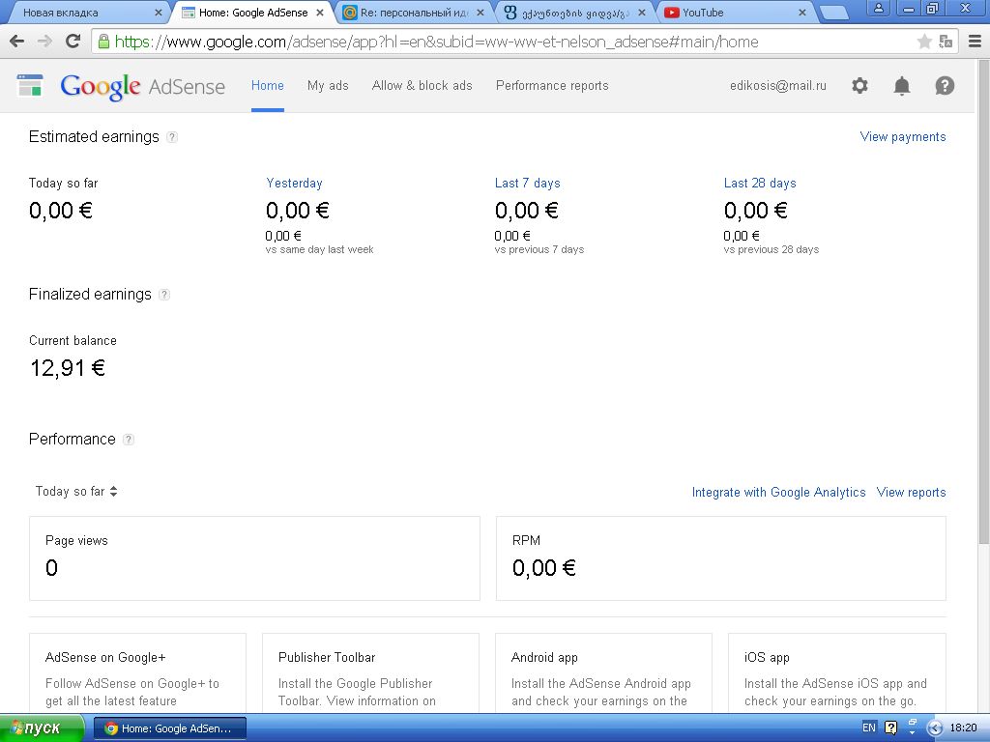Open Allow & block ads tab
The width and height of the screenshot is (990, 742).
click(422, 86)
